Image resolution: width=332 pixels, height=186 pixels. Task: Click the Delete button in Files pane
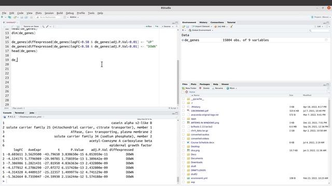pos(204,88)
